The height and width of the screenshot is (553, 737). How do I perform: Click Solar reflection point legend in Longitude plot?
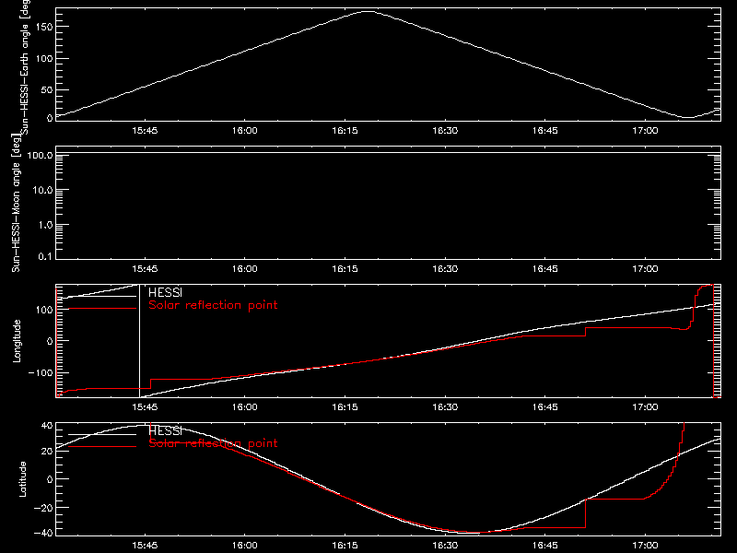coord(213,305)
